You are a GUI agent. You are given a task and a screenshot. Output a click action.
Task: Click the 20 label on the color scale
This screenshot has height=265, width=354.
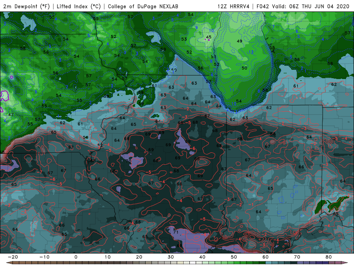[139, 257]
